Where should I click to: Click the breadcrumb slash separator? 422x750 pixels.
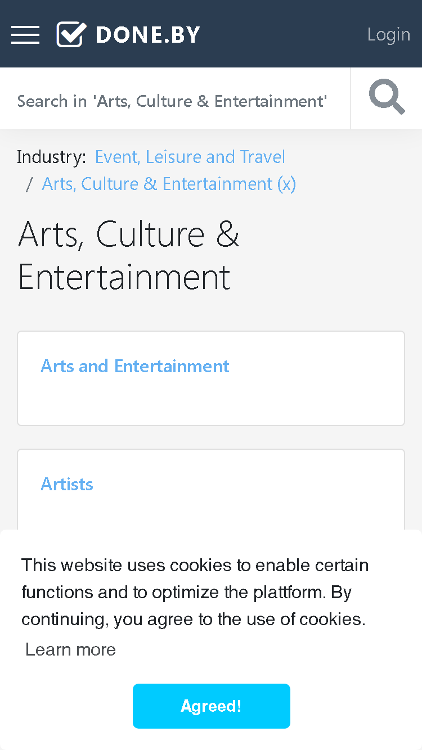coord(29,184)
